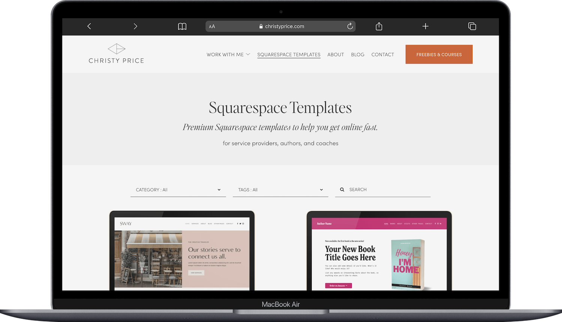562x322 pixels.
Task: Click the Squarespace Templates page heading
Action: [x=280, y=108]
